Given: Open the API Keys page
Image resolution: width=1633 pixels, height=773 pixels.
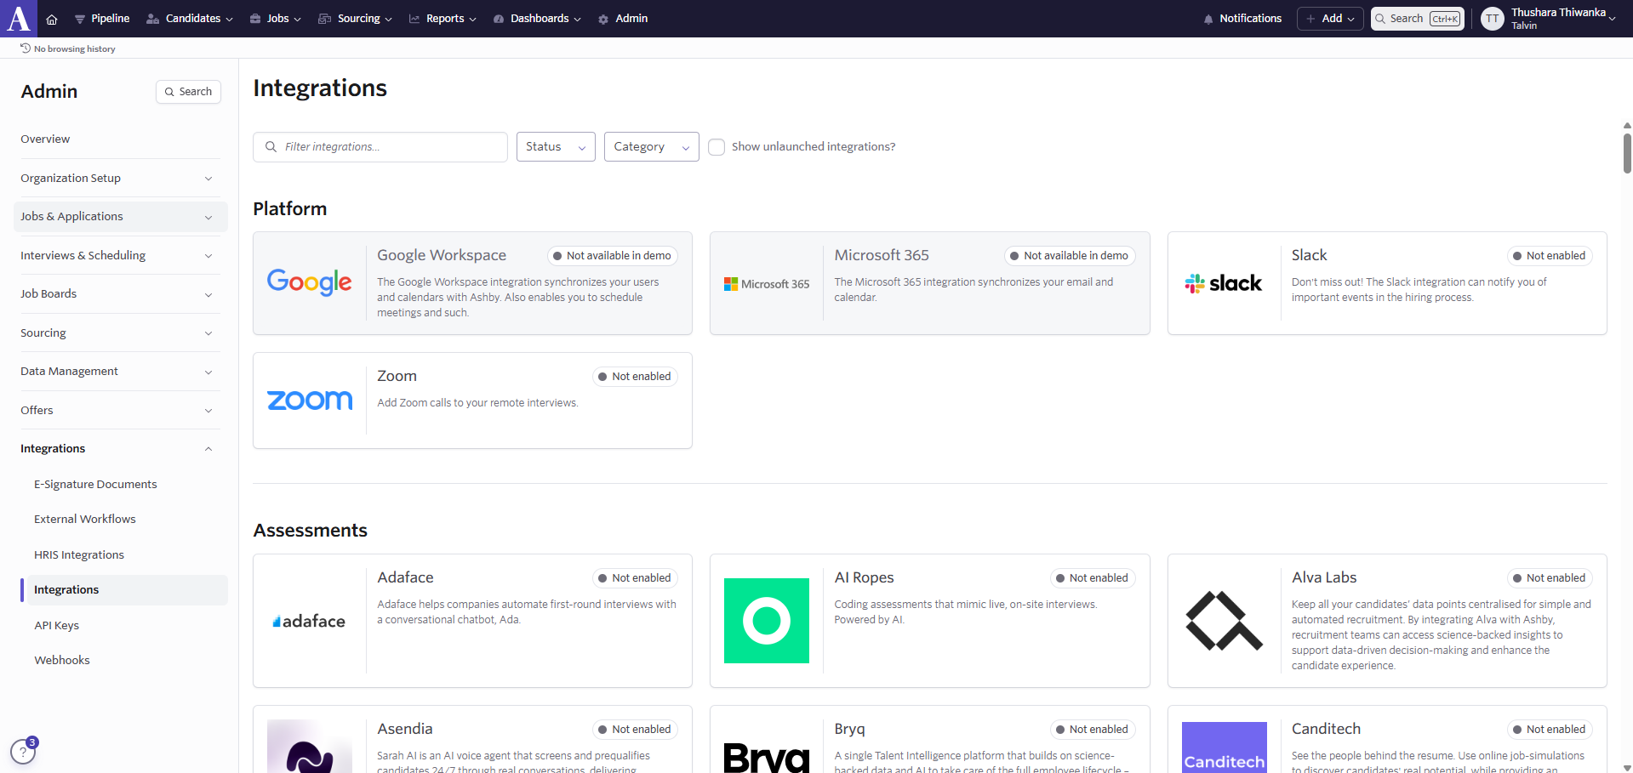Looking at the screenshot, I should pyautogui.click(x=56, y=625).
